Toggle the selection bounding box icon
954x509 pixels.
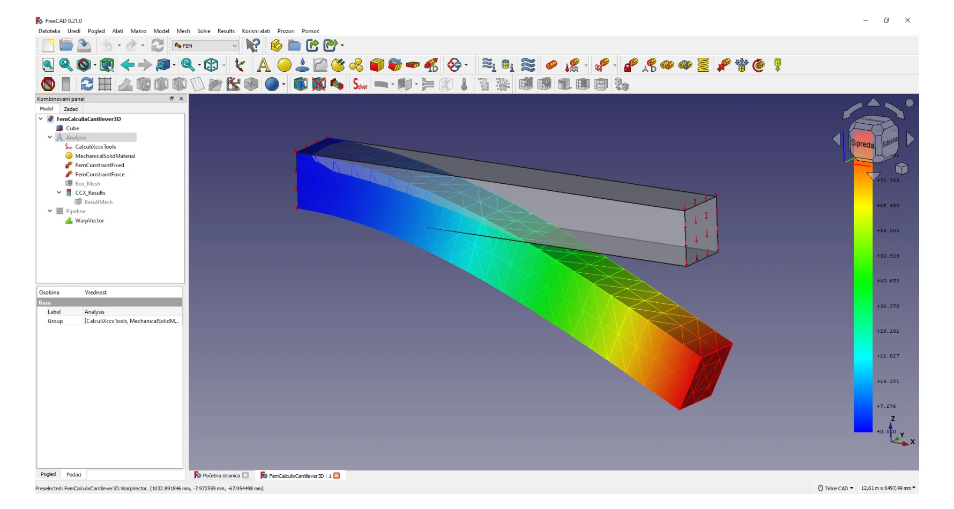pyautogui.click(x=107, y=65)
